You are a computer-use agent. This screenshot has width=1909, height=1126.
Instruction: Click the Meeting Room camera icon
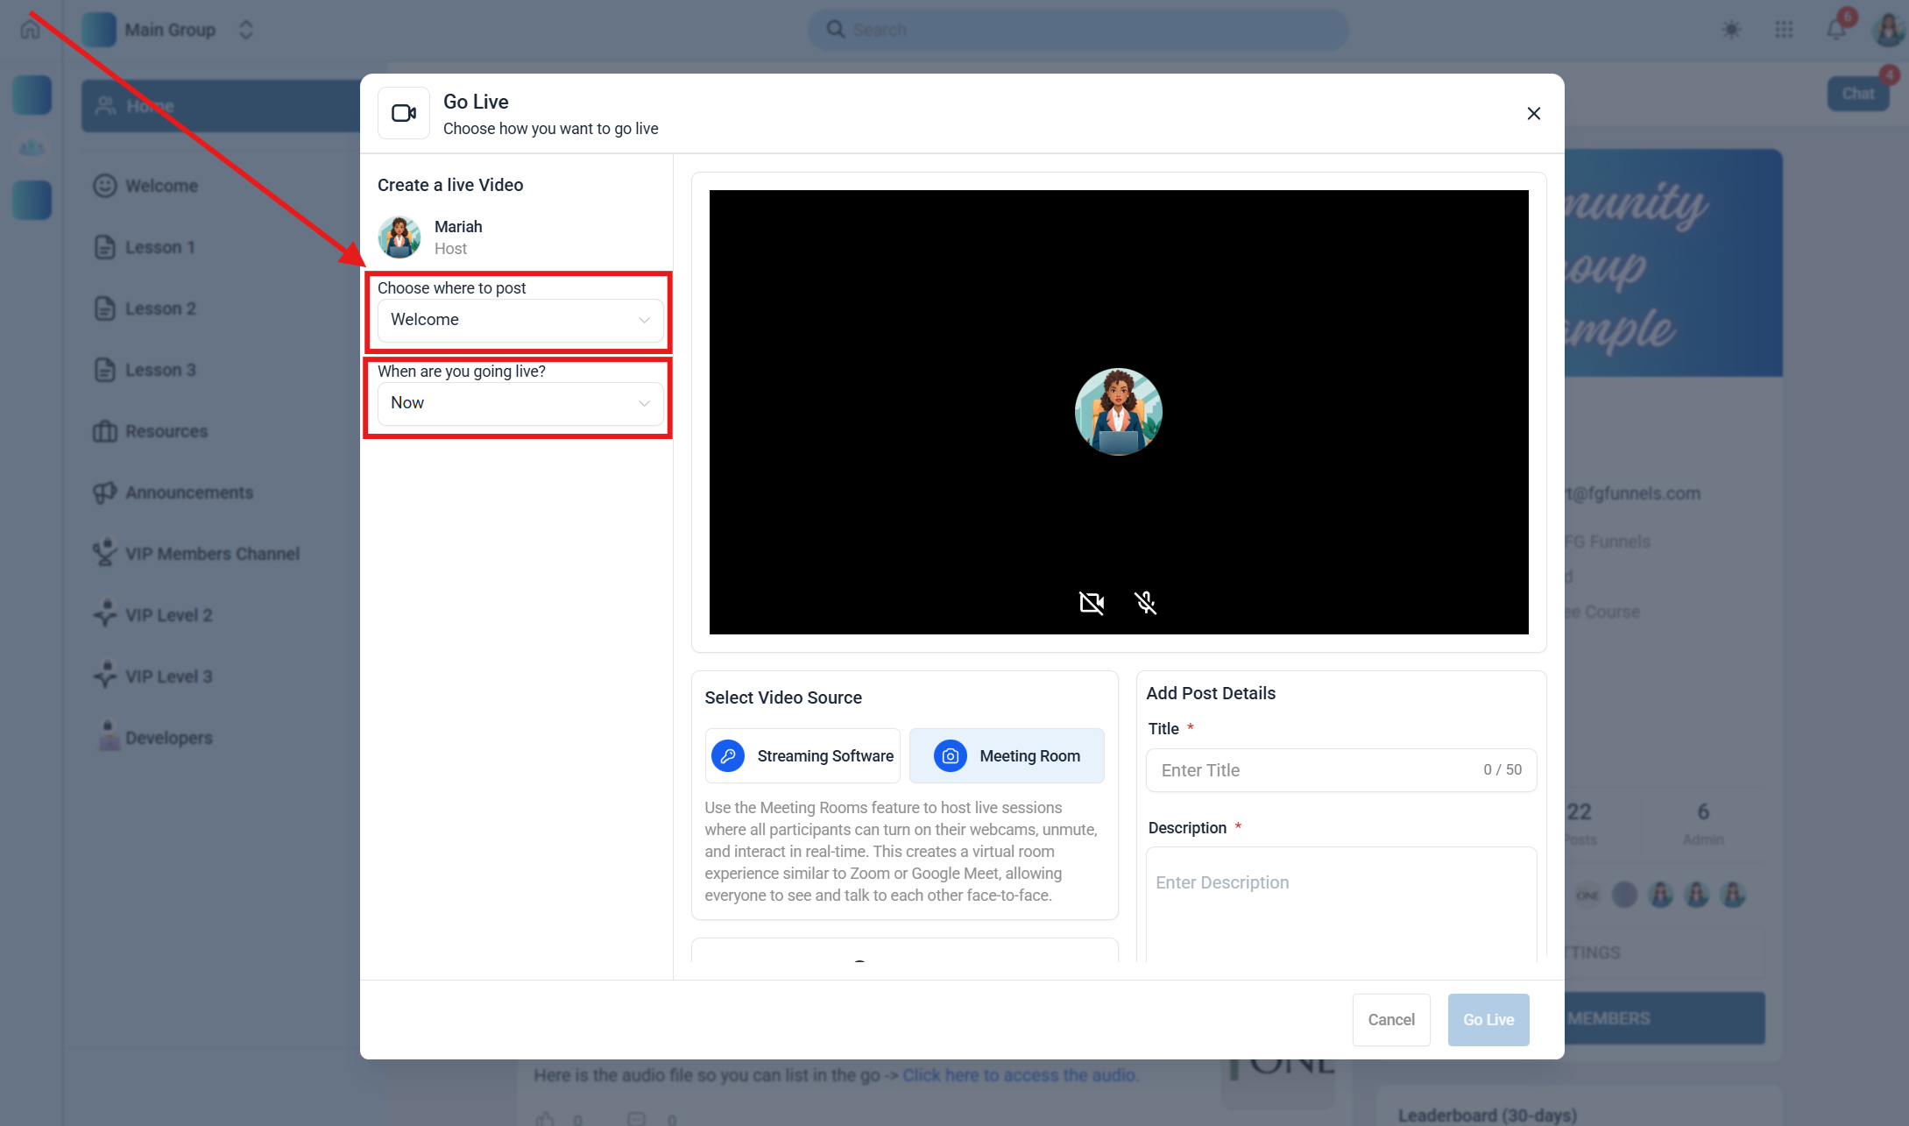[x=950, y=755]
